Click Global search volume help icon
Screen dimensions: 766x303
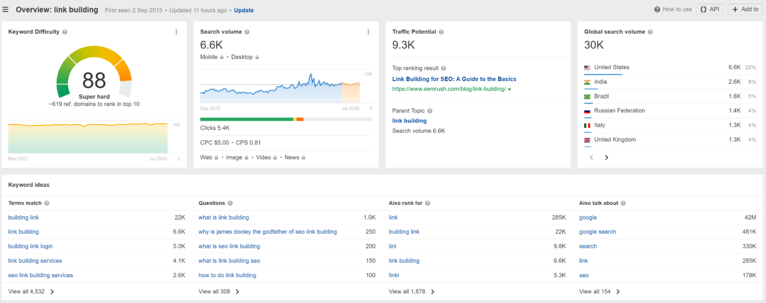[650, 32]
